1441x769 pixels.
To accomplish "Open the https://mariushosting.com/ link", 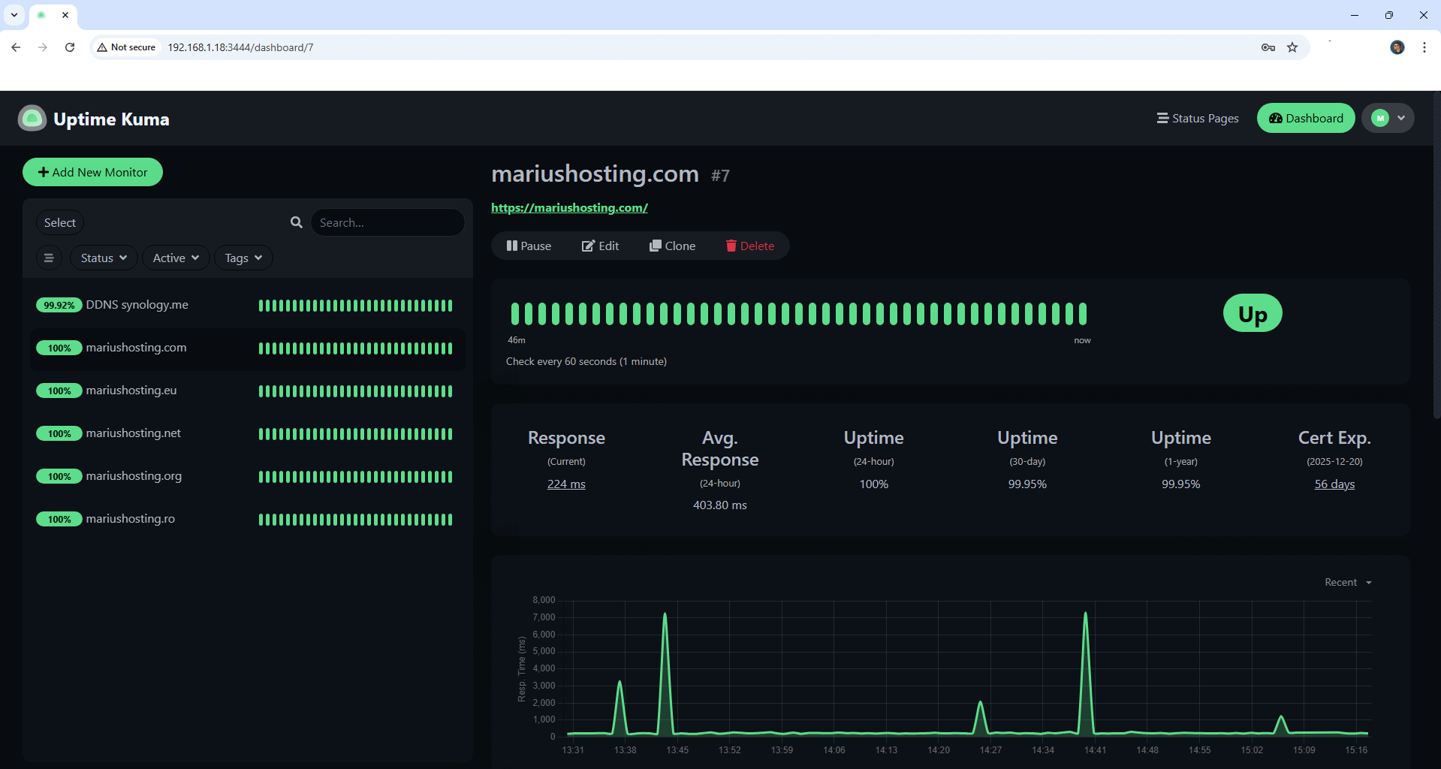I will (x=569, y=207).
